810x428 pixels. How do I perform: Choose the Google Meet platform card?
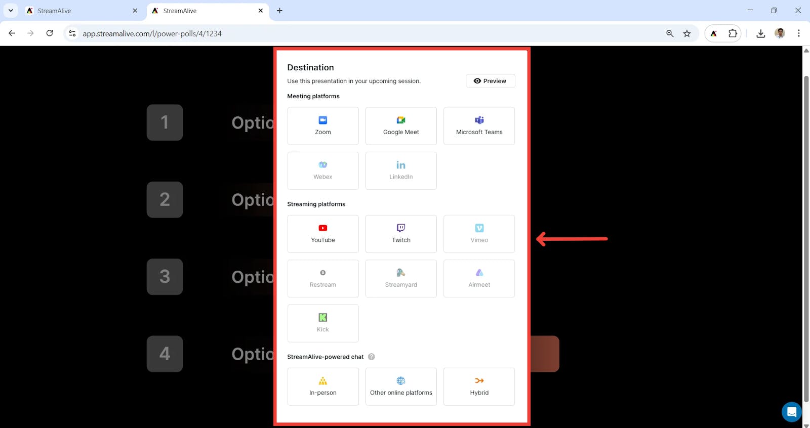[x=401, y=126]
